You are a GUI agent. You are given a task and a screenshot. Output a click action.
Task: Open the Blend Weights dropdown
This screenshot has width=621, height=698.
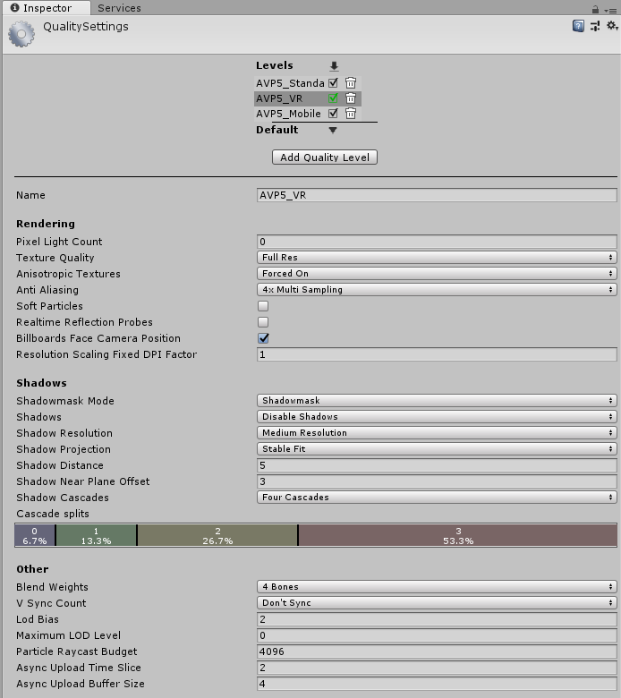pos(437,586)
